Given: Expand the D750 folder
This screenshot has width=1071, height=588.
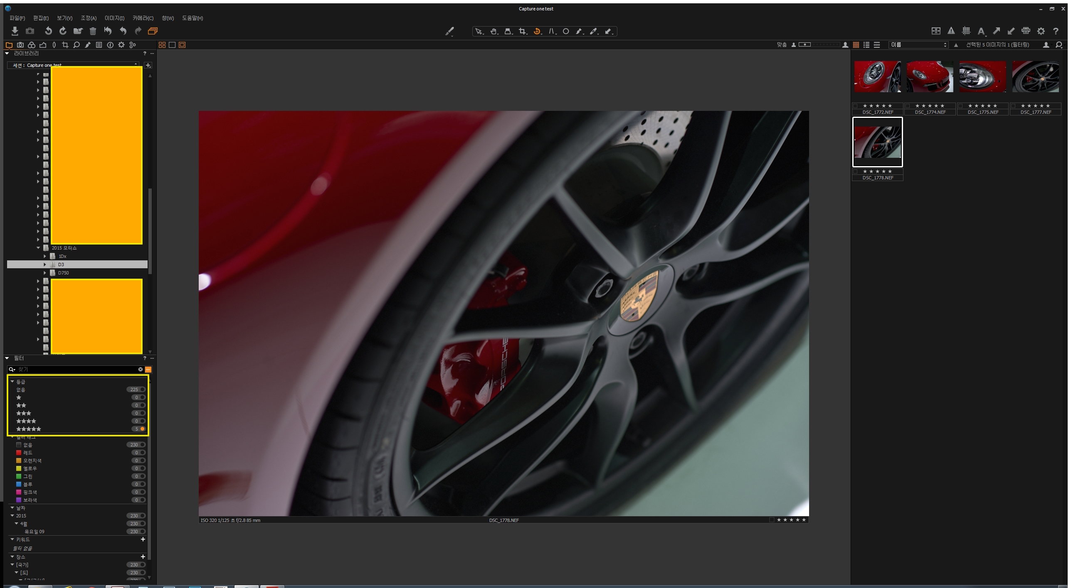Looking at the screenshot, I should click(x=45, y=273).
